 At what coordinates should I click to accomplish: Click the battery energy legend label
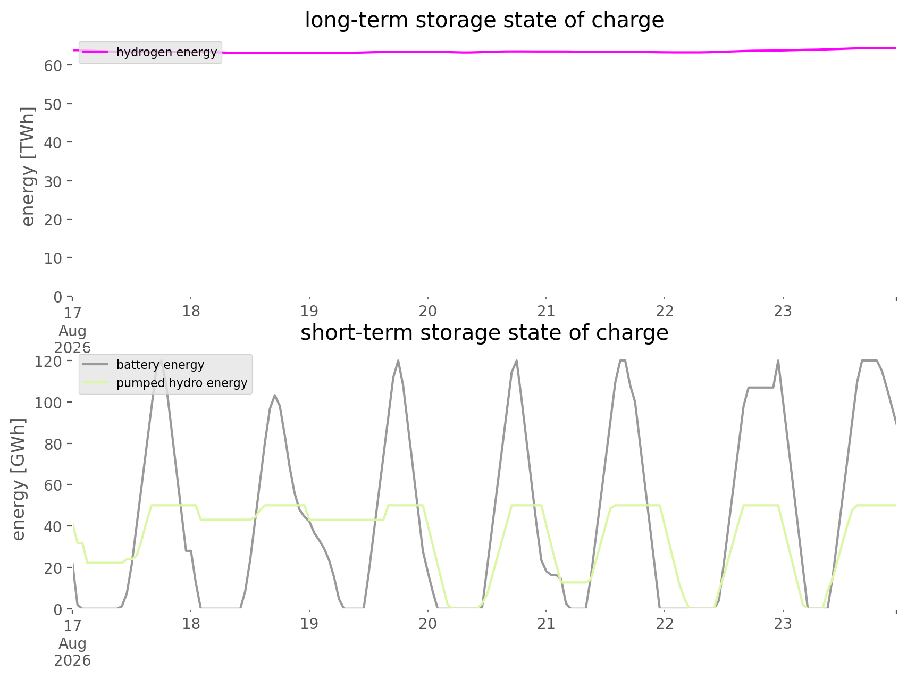(161, 365)
